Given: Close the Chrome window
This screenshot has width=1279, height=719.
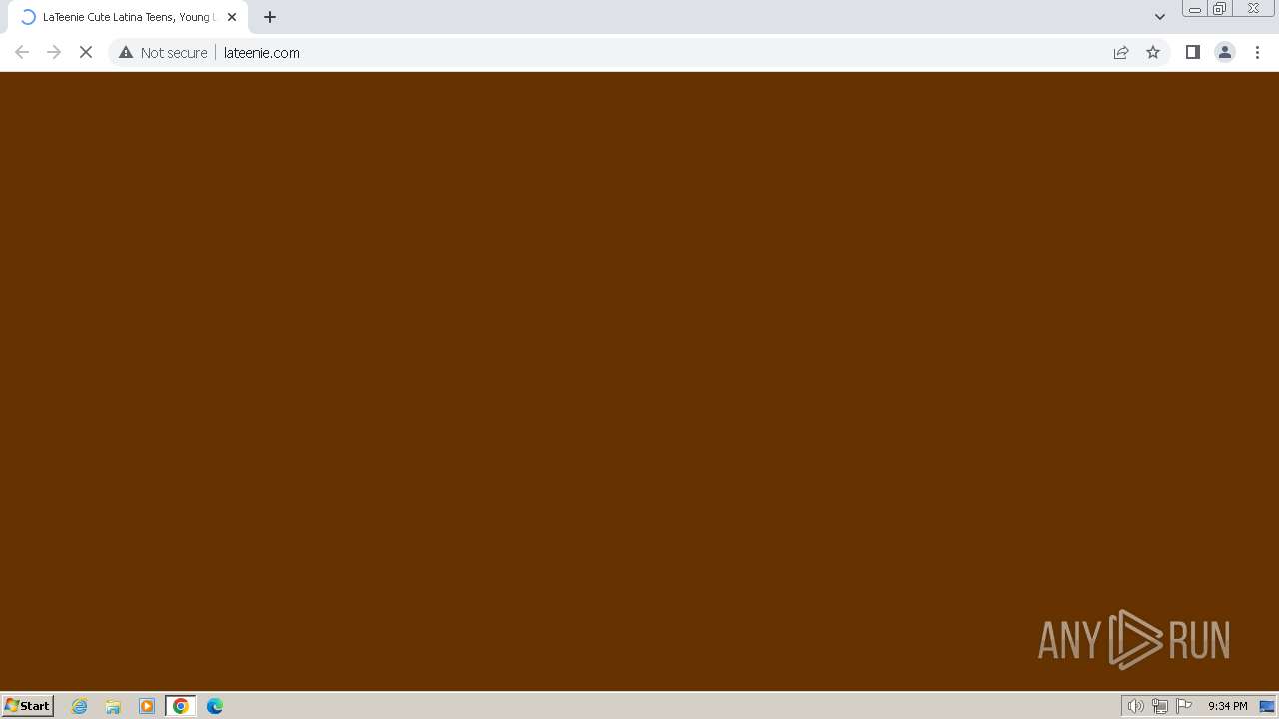Looking at the screenshot, I should pyautogui.click(x=1253, y=9).
